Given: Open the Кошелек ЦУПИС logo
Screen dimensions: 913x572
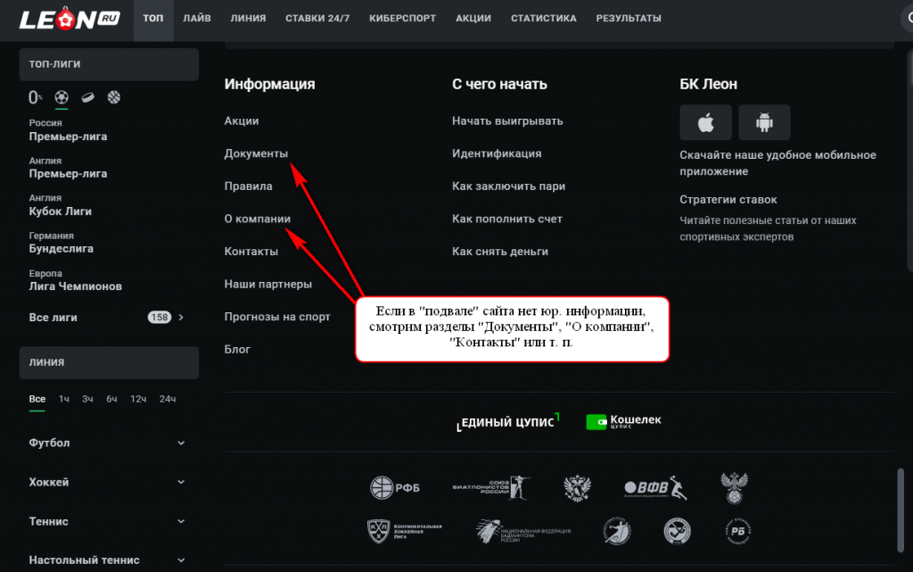Looking at the screenshot, I should tap(623, 421).
